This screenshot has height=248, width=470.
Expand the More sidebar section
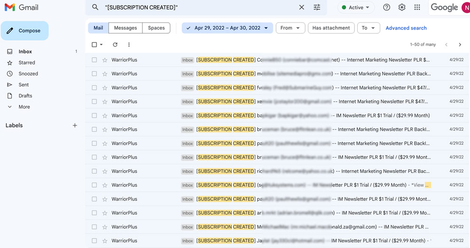(24, 107)
